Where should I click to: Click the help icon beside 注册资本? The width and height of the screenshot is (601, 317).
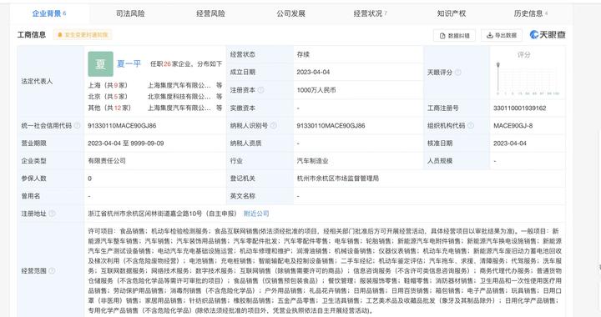click(261, 90)
